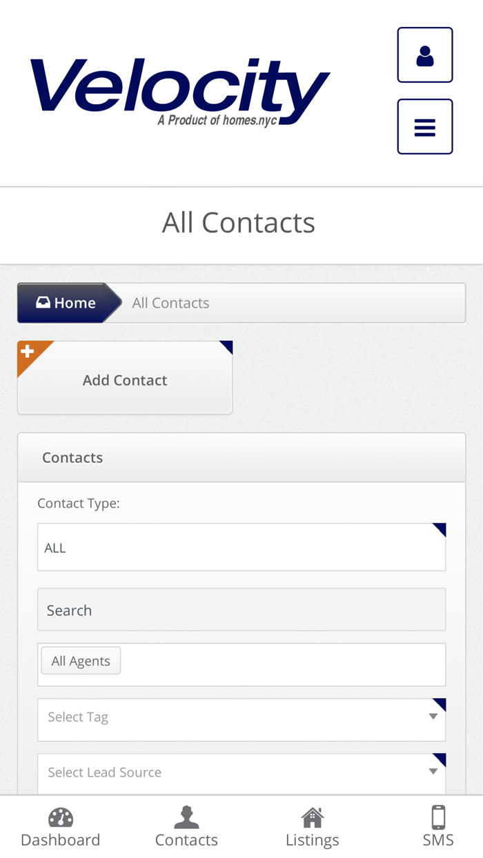This screenshot has width=483, height=858.
Task: Open the hamburger menu icon
Action: (x=424, y=126)
